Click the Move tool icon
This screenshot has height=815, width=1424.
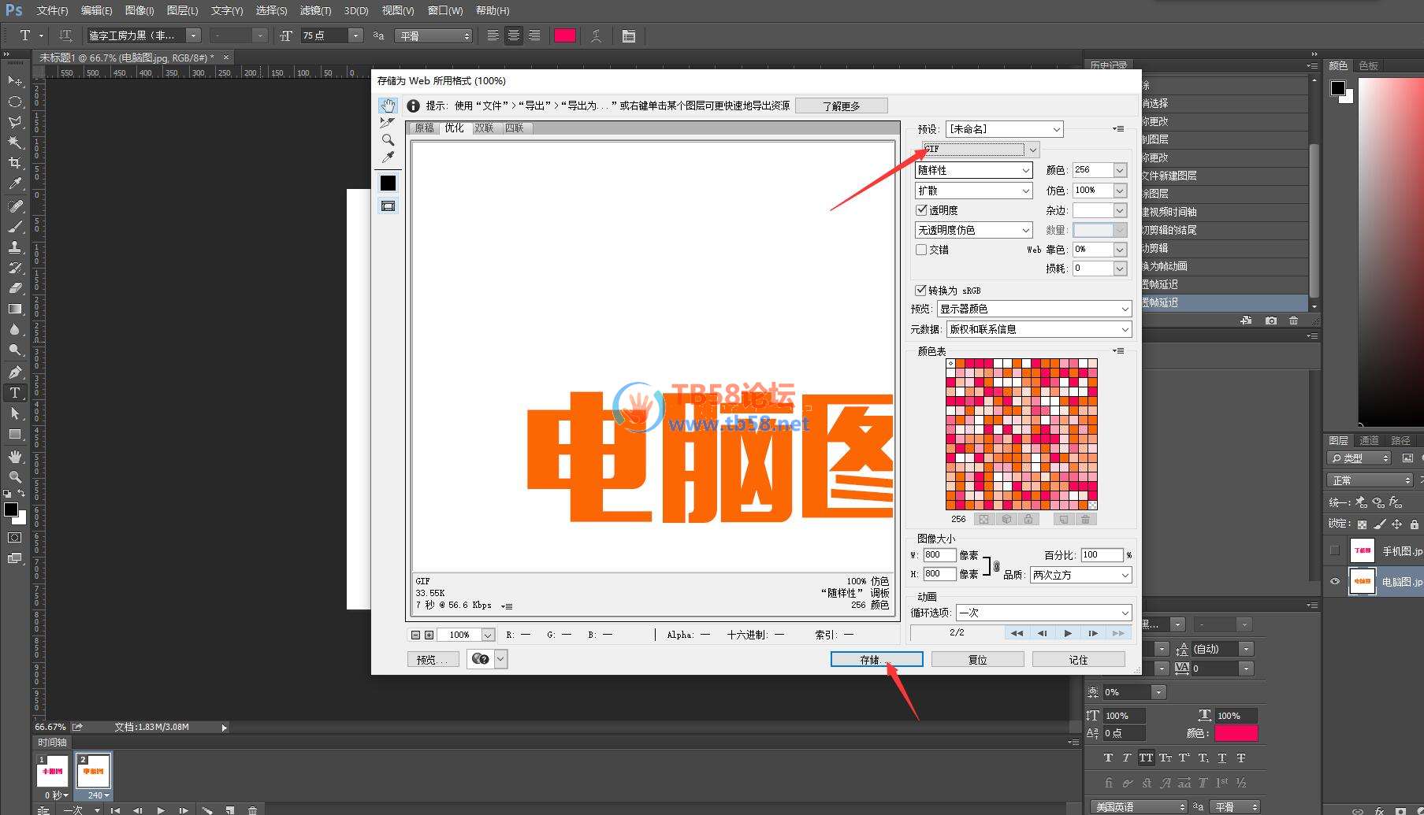[15, 80]
